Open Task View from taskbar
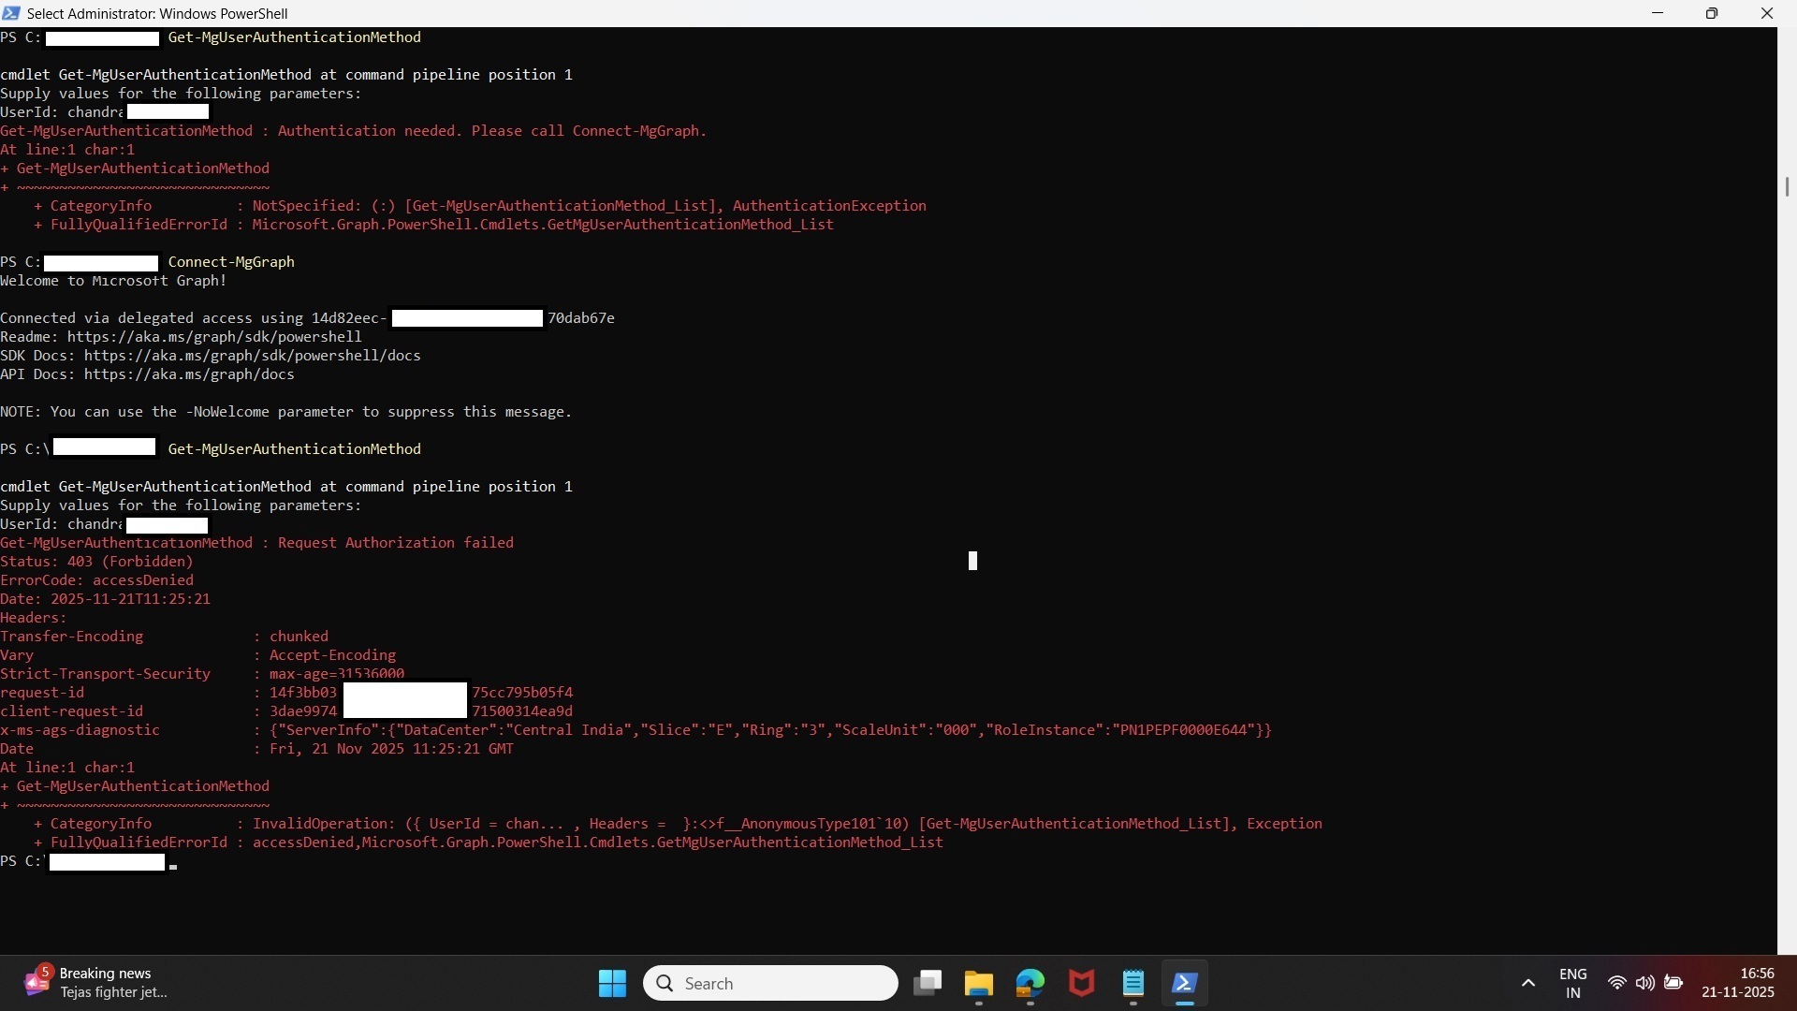The height and width of the screenshot is (1011, 1797). tap(928, 983)
